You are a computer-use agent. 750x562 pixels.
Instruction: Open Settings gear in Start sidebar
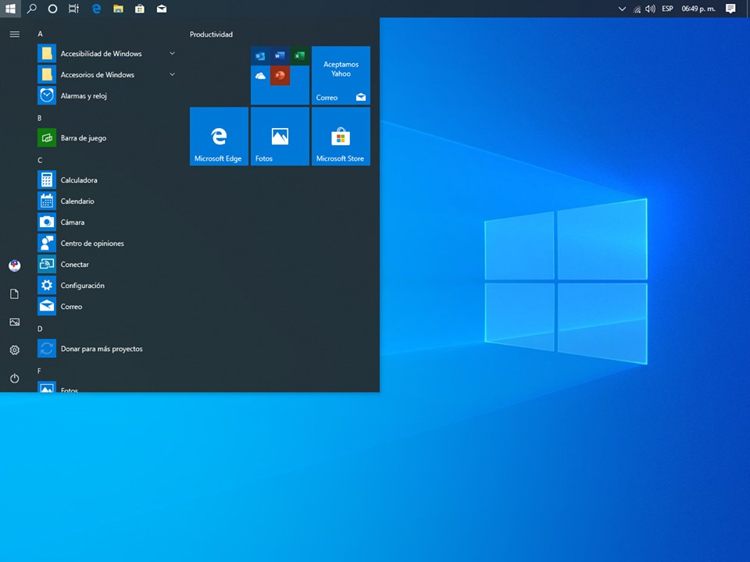click(x=14, y=350)
